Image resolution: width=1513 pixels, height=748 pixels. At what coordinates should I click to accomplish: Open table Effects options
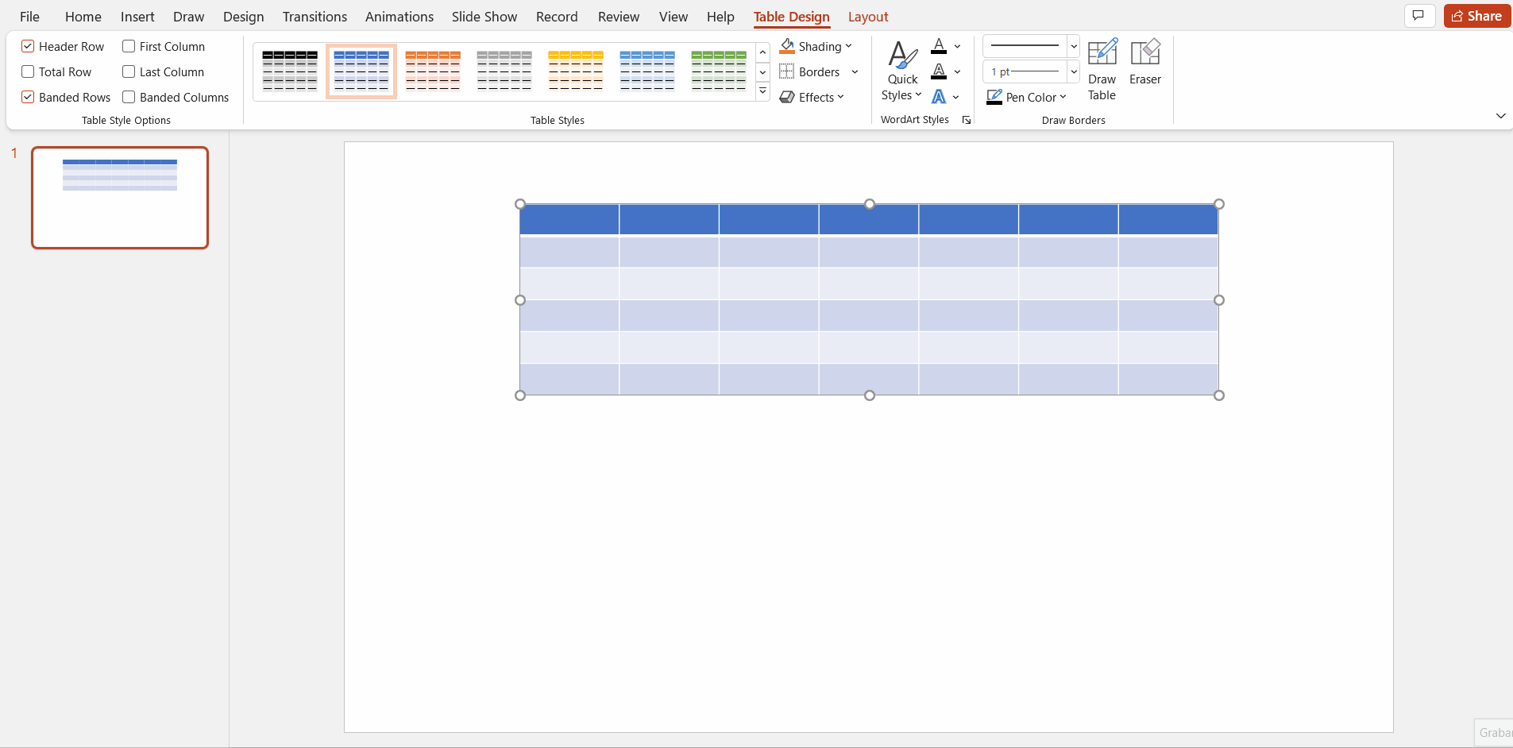click(x=812, y=97)
